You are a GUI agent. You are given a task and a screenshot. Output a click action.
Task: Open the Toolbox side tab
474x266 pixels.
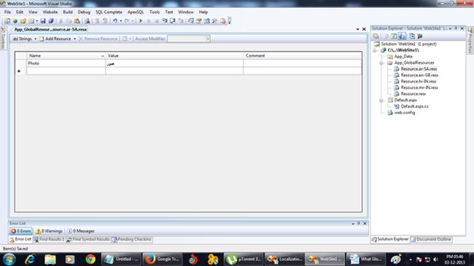3,39
